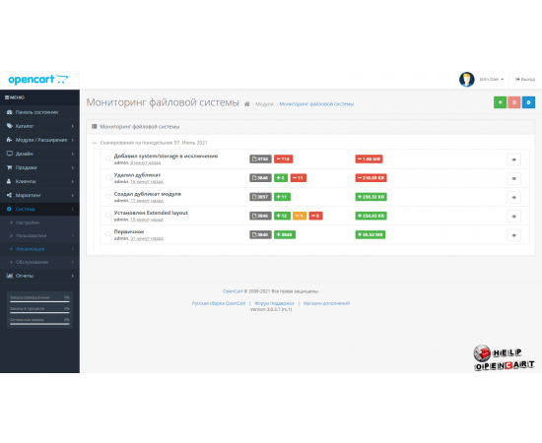Click the Модули breadcrumb link

point(264,104)
